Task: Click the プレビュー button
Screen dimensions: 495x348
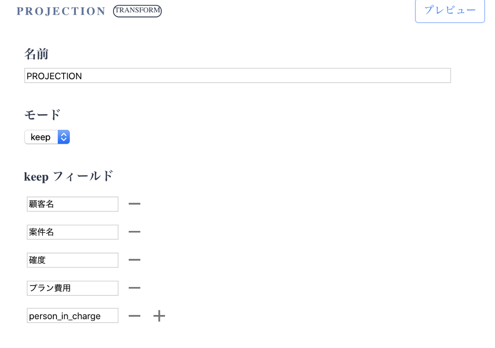Action: (x=450, y=10)
